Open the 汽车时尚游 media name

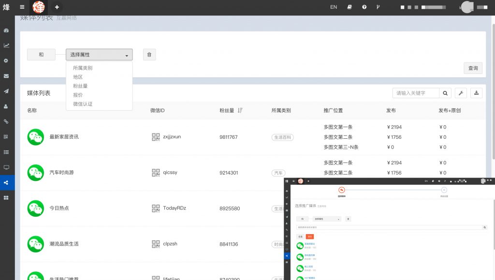pyautogui.click(x=61, y=173)
